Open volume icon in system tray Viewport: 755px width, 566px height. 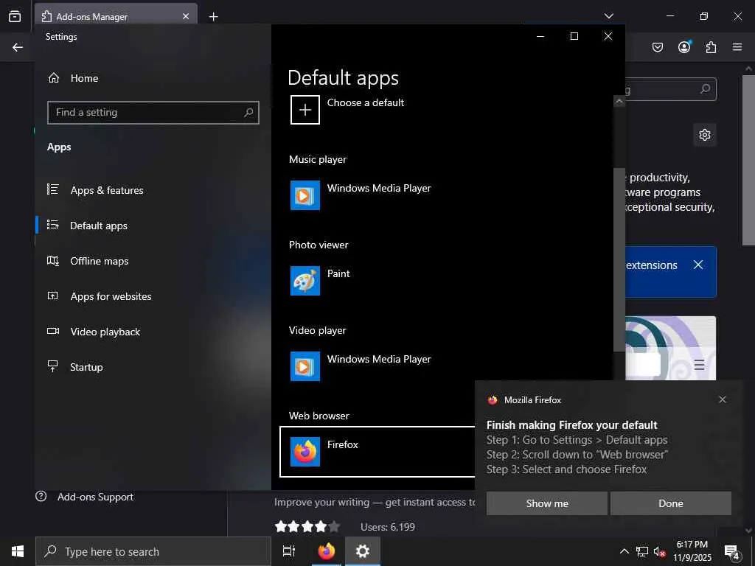point(659,551)
